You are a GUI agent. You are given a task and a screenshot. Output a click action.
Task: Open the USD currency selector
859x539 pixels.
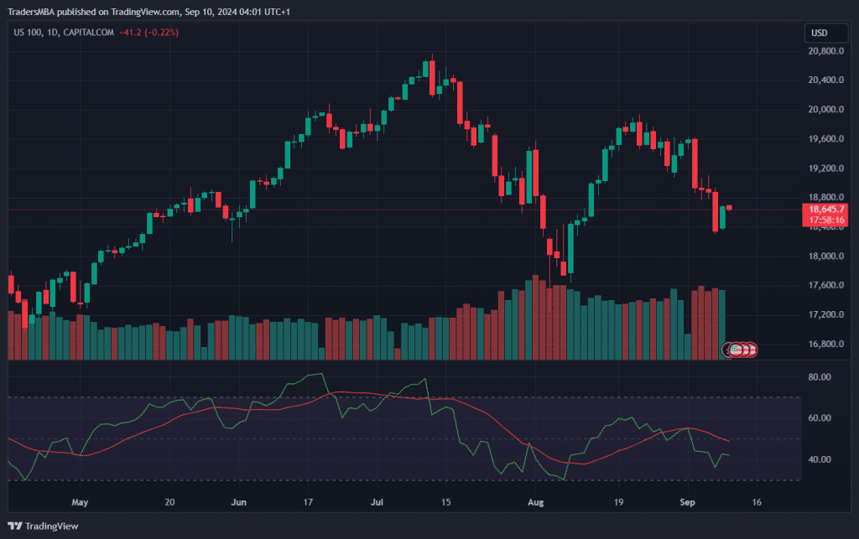tap(819, 34)
